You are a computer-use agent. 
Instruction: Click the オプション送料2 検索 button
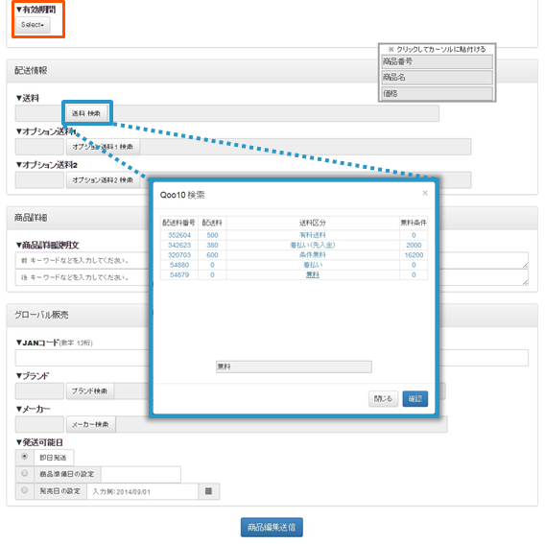click(x=103, y=180)
